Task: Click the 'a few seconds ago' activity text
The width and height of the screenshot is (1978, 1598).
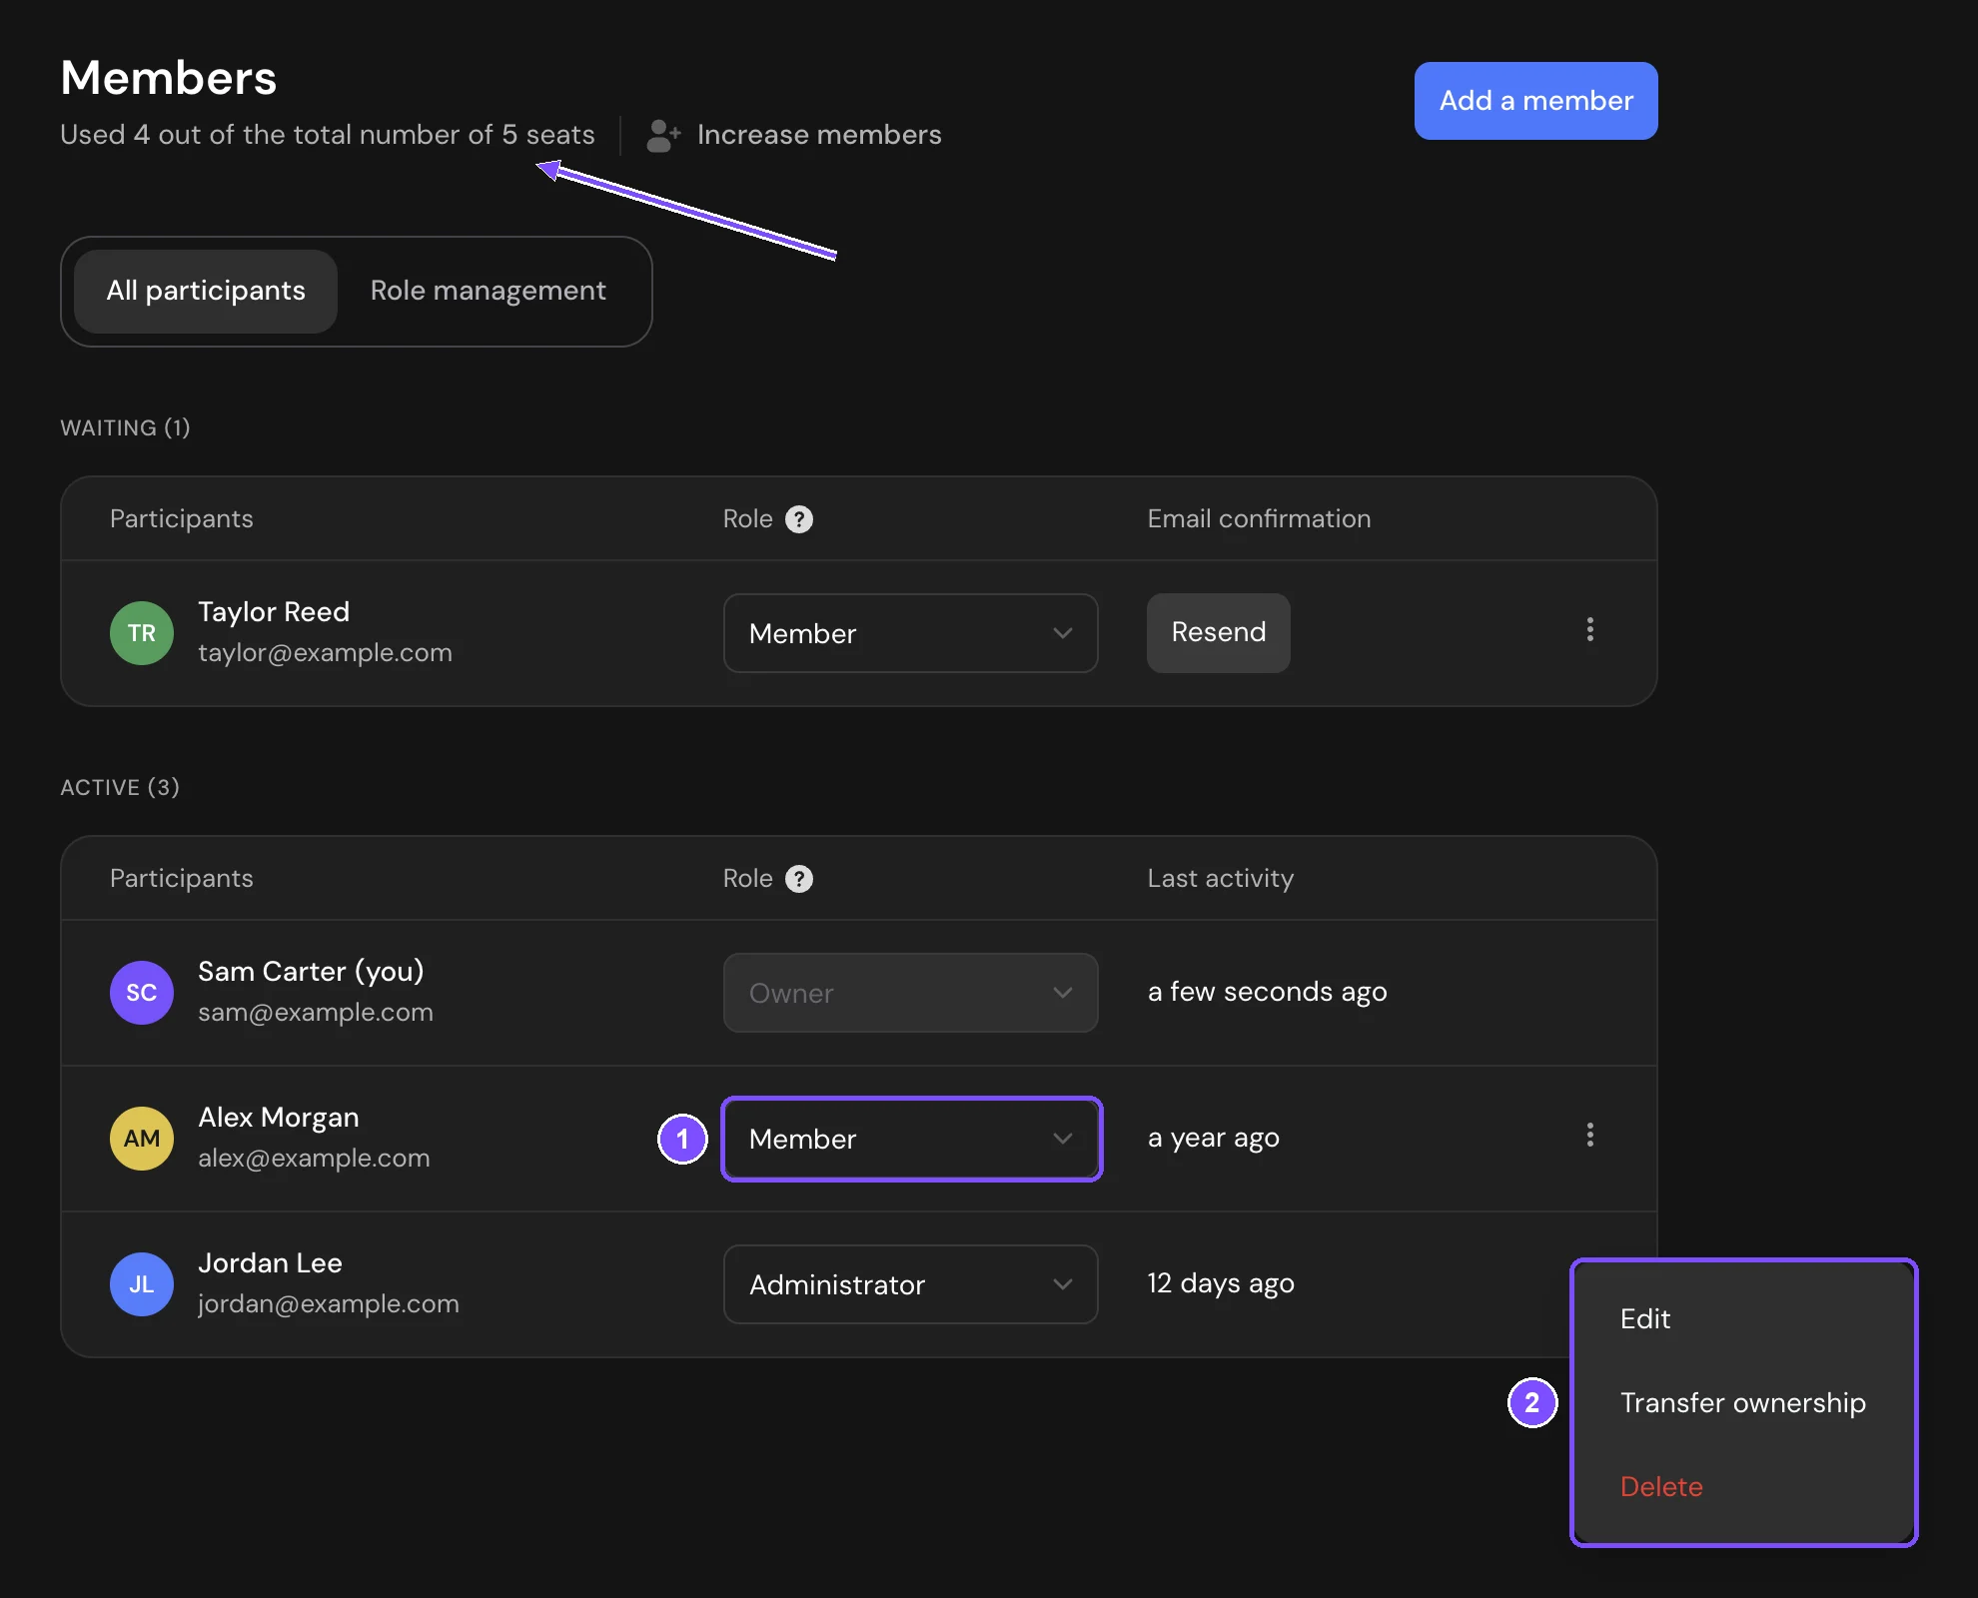Action: 1267,992
